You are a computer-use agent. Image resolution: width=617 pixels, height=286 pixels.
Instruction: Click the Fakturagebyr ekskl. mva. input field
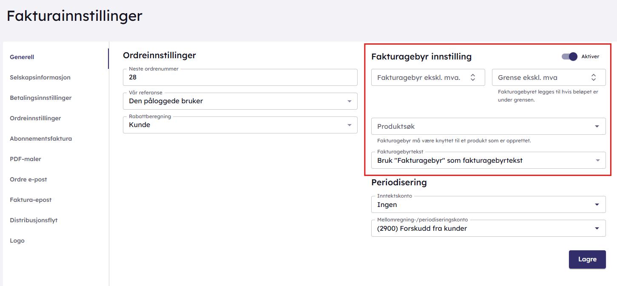pyautogui.click(x=419, y=77)
